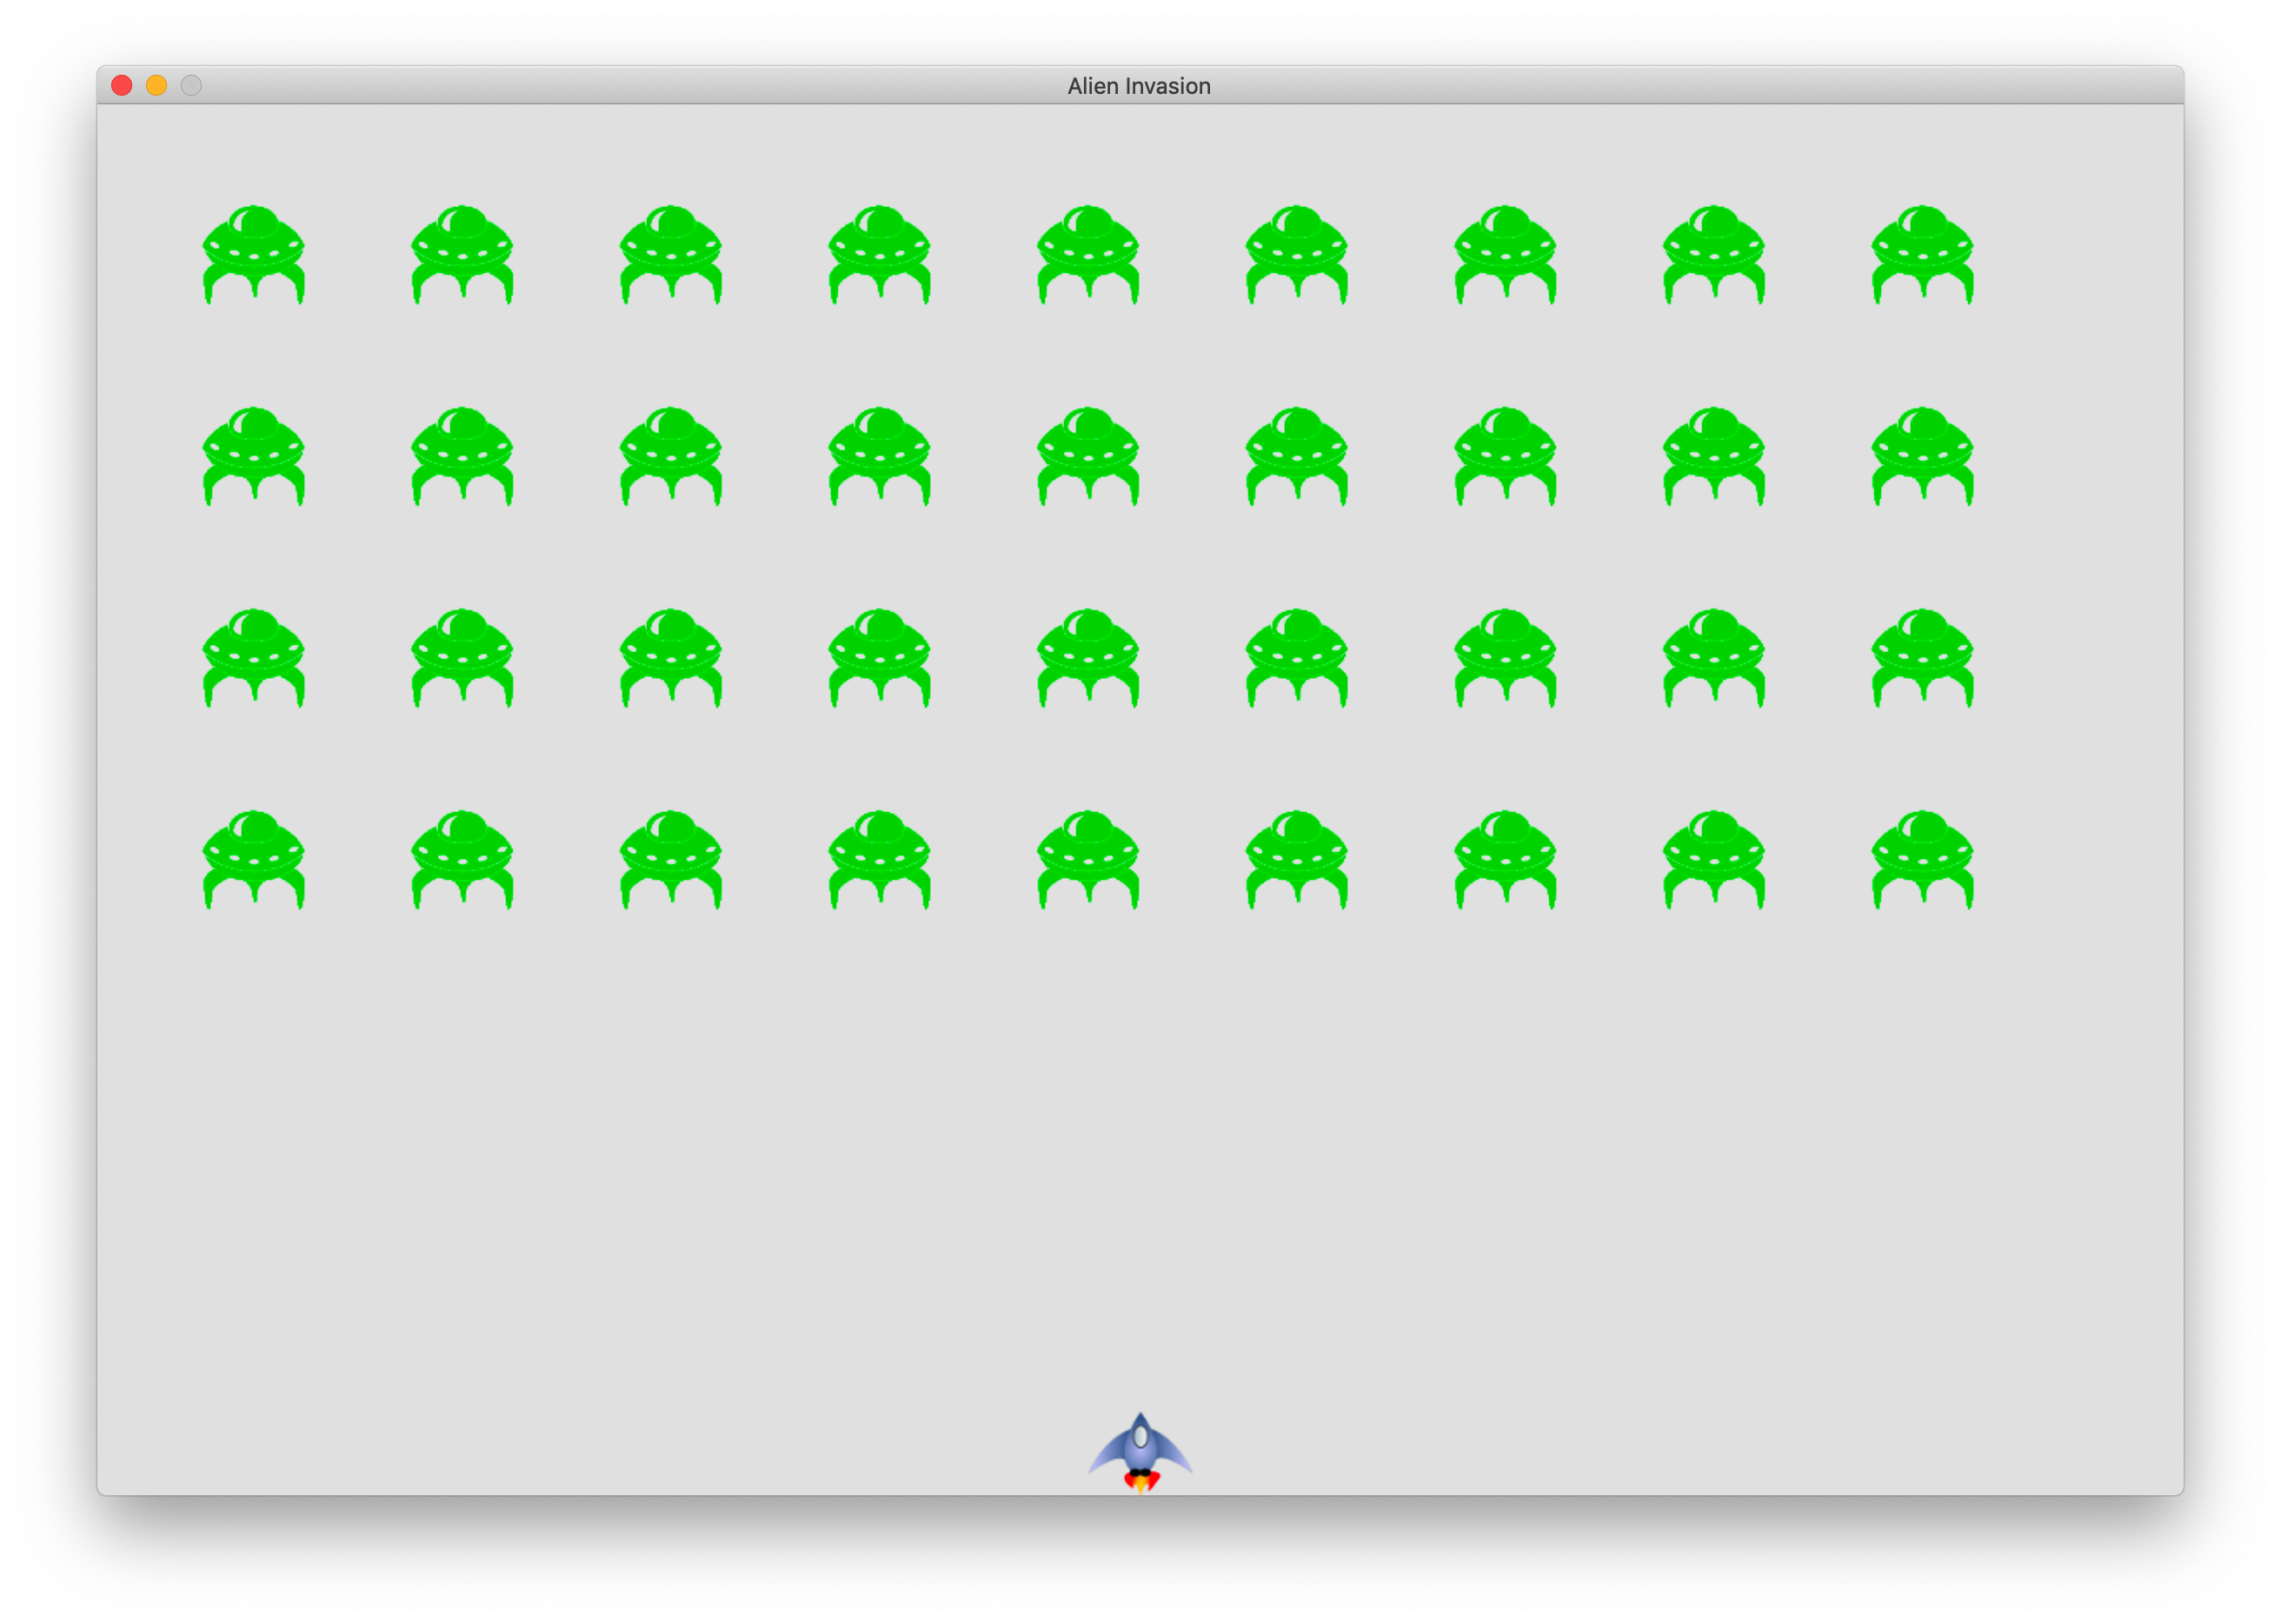Screen dimensions: 2281x1624
Task: Click the player spaceship at the bottom
Action: coord(1140,1451)
